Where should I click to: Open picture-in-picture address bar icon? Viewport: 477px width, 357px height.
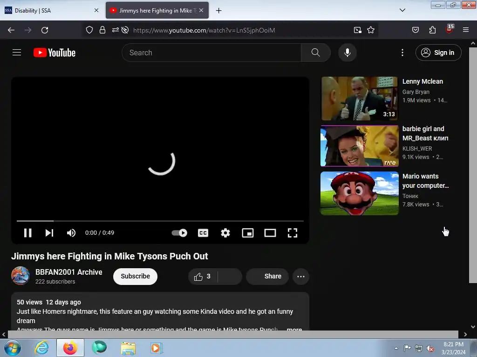(357, 30)
